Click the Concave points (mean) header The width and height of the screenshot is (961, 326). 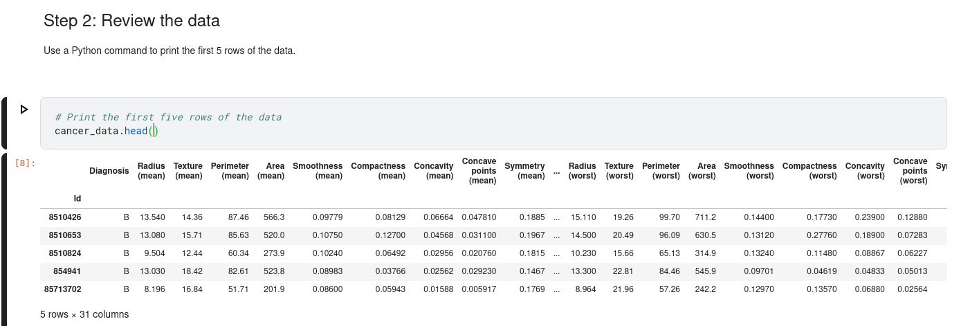[479, 171]
